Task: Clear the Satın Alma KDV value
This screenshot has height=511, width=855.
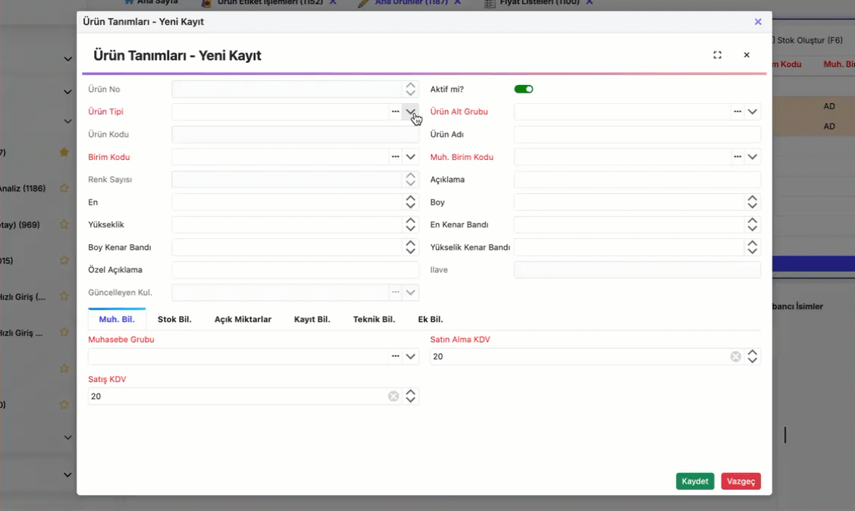Action: (735, 356)
